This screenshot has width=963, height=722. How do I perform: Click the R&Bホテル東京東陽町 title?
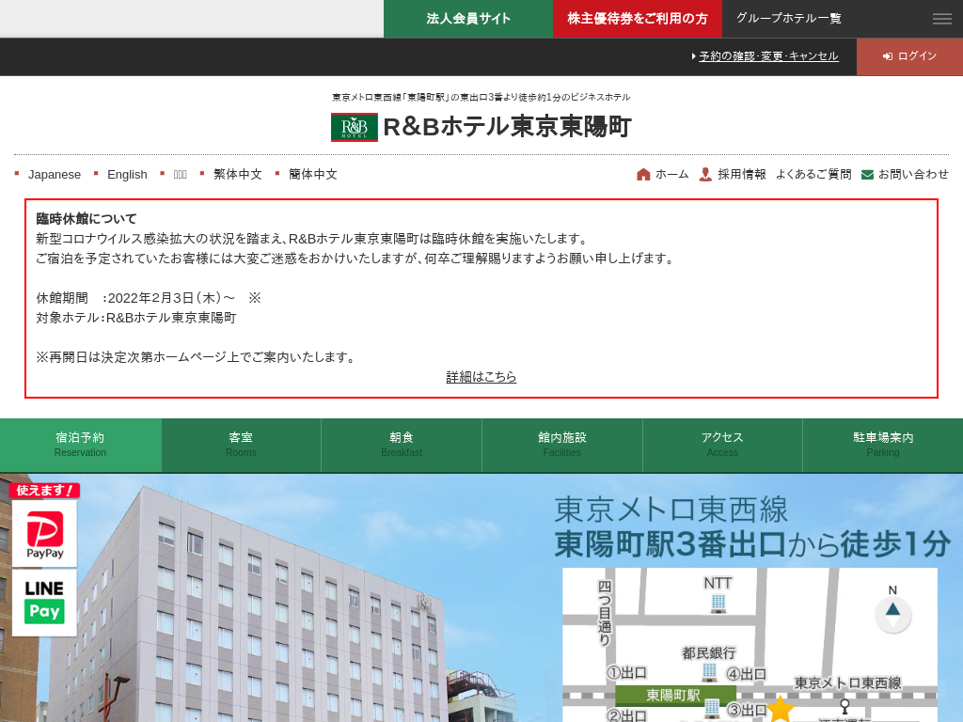[x=507, y=127]
